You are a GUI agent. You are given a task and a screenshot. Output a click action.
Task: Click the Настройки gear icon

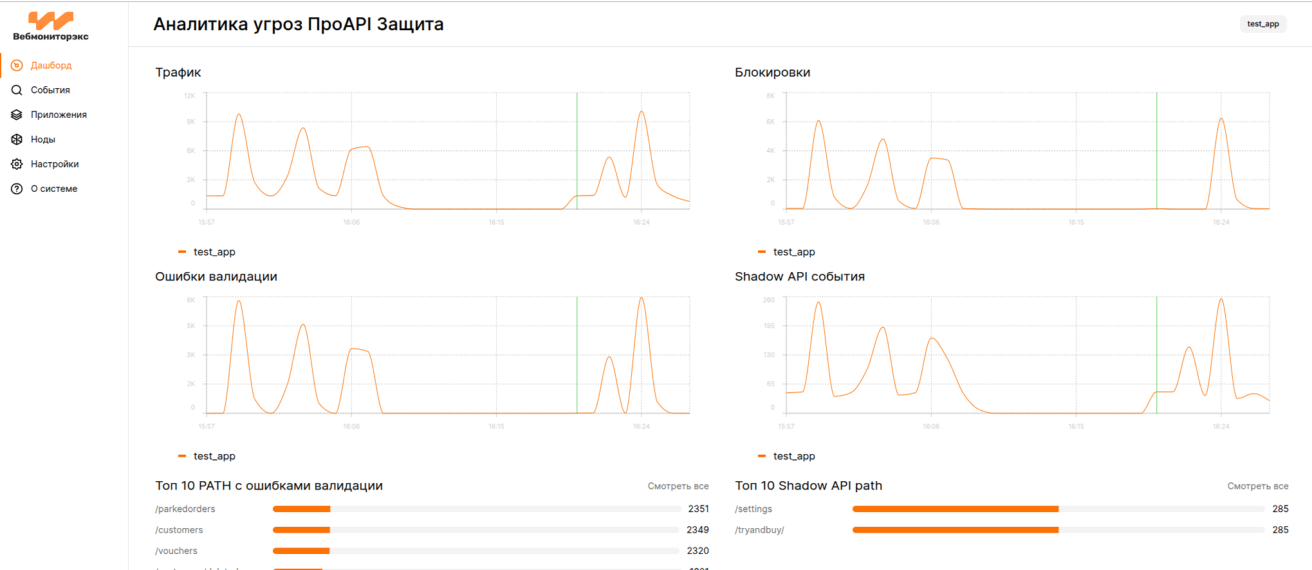[17, 164]
